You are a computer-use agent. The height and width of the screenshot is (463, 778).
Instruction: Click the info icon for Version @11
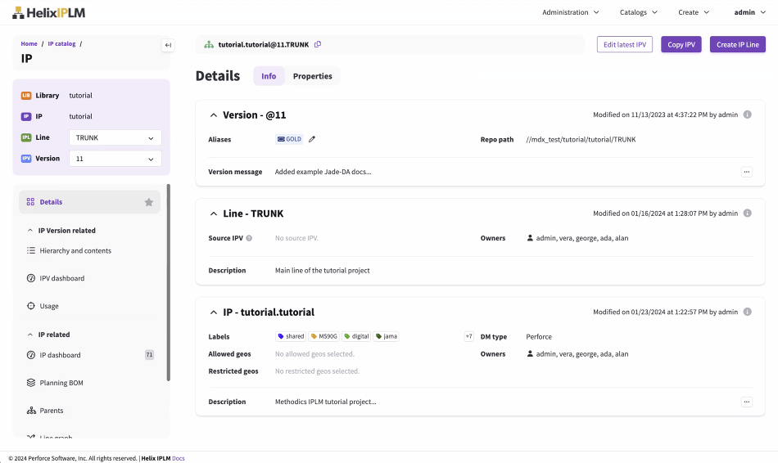747,115
